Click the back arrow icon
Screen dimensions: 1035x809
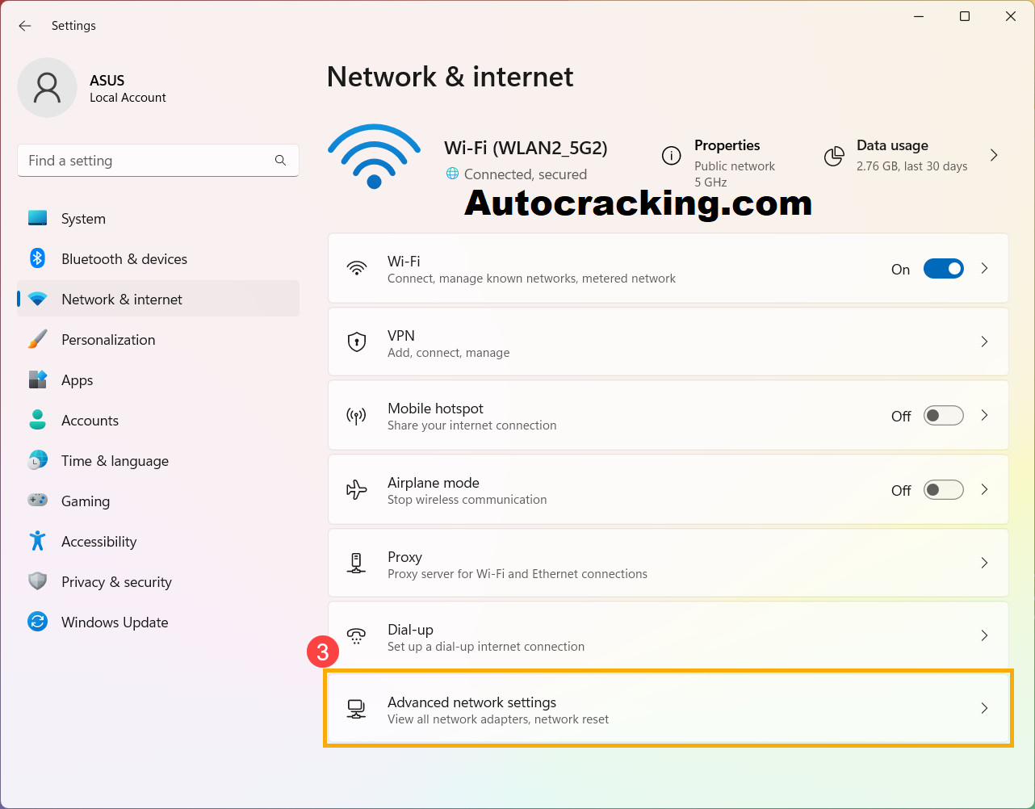[x=25, y=26]
